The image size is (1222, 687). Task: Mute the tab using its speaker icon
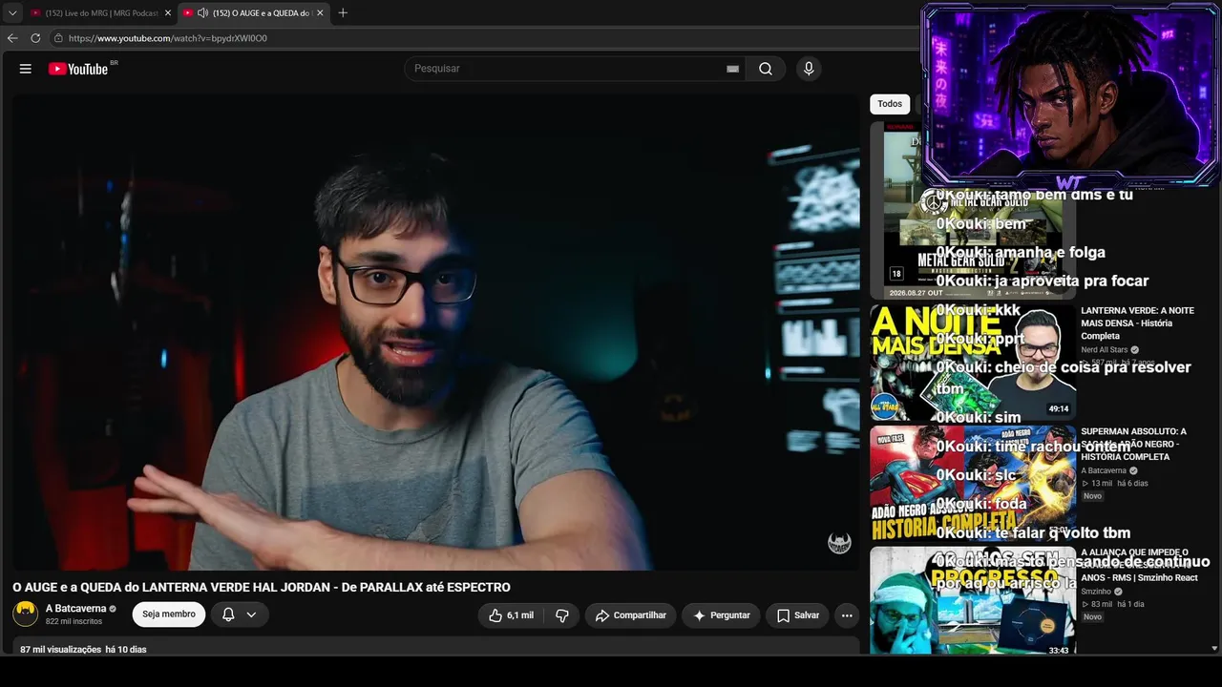[x=202, y=12]
